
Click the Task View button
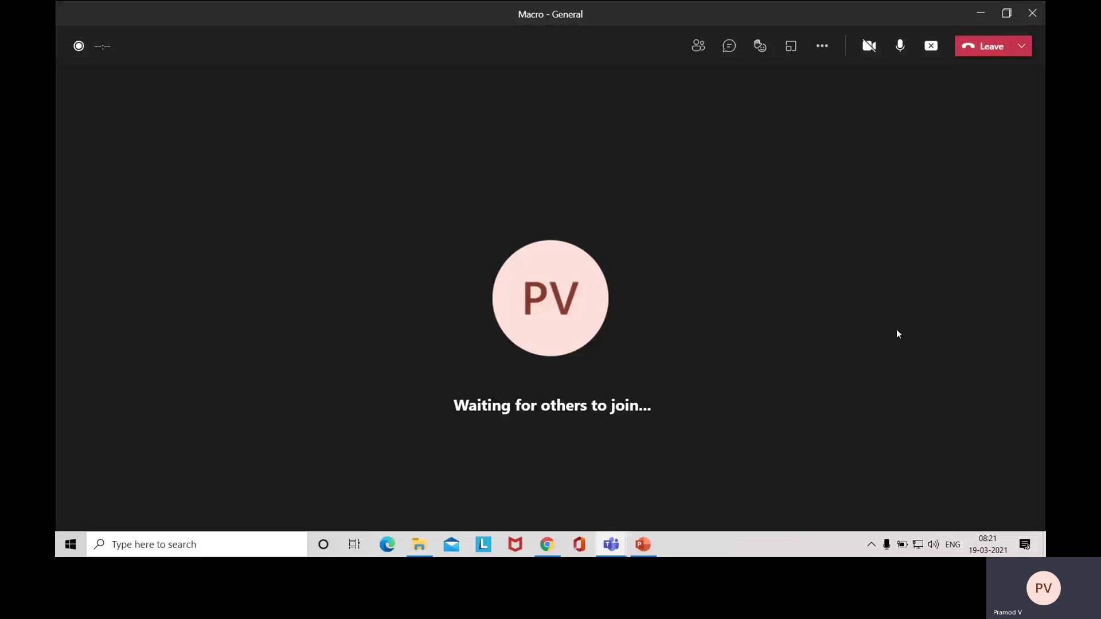coord(354,544)
